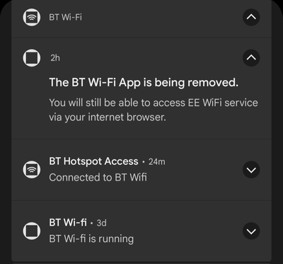The height and width of the screenshot is (264, 283).
Task: Tap the BT Hotspot Access Wi-Fi icon
Action: click(x=32, y=170)
